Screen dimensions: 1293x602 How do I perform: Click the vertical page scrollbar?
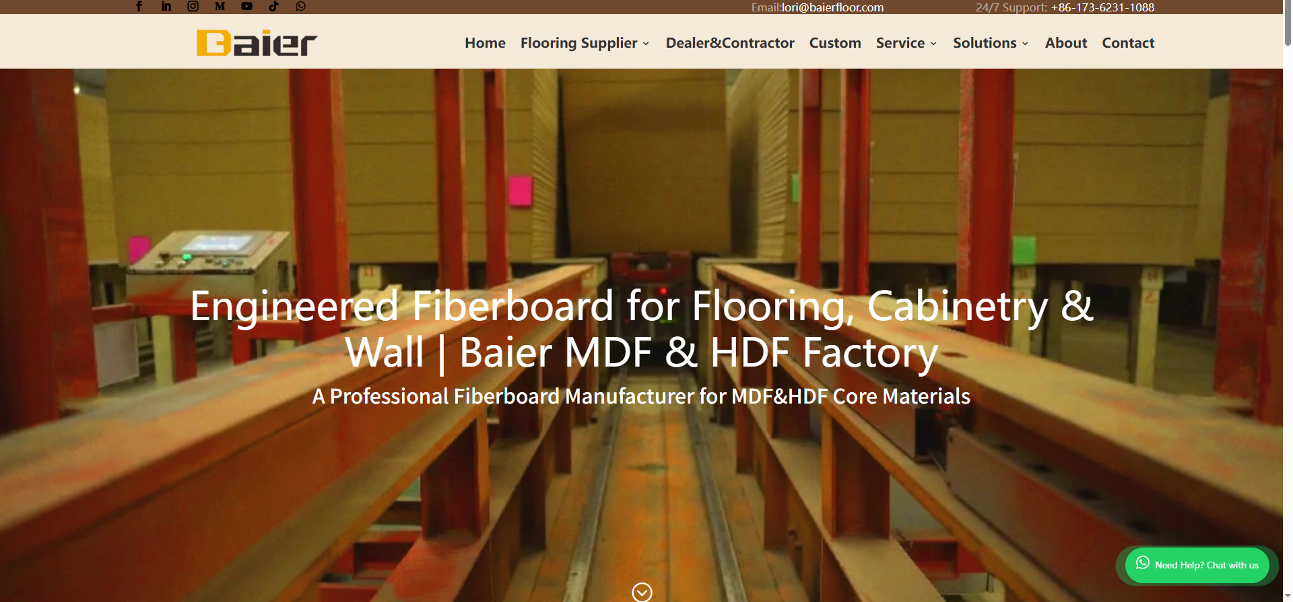point(1288,301)
